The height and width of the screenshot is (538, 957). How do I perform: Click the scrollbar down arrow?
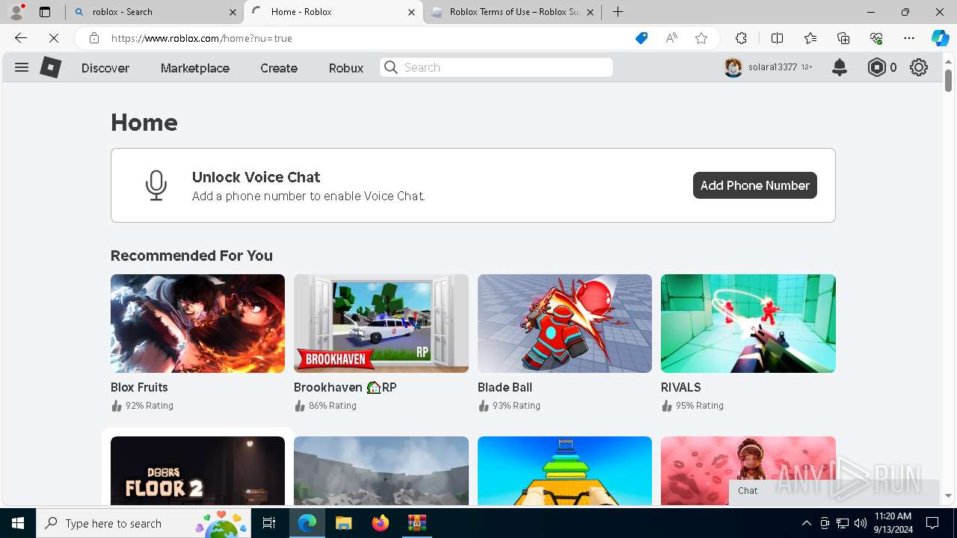pos(948,495)
